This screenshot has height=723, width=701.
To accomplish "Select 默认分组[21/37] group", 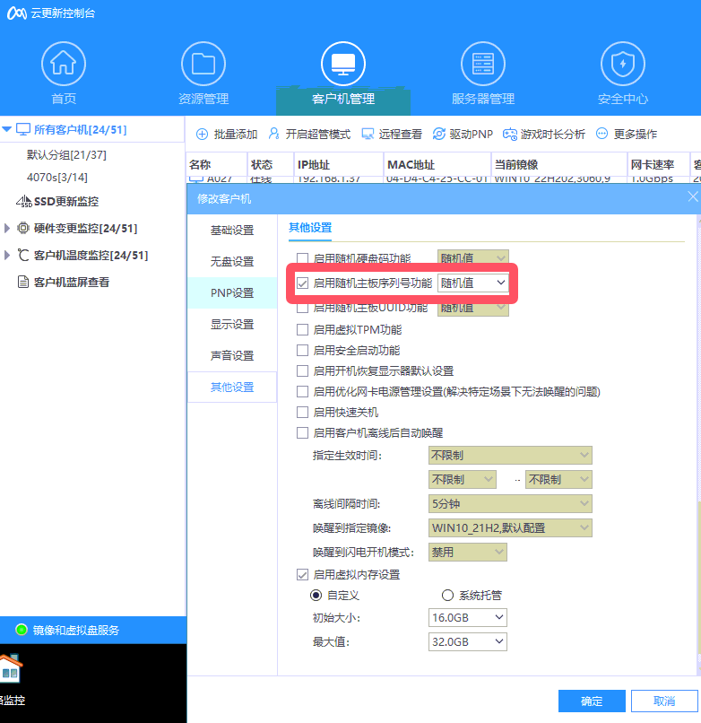I will coord(66,155).
